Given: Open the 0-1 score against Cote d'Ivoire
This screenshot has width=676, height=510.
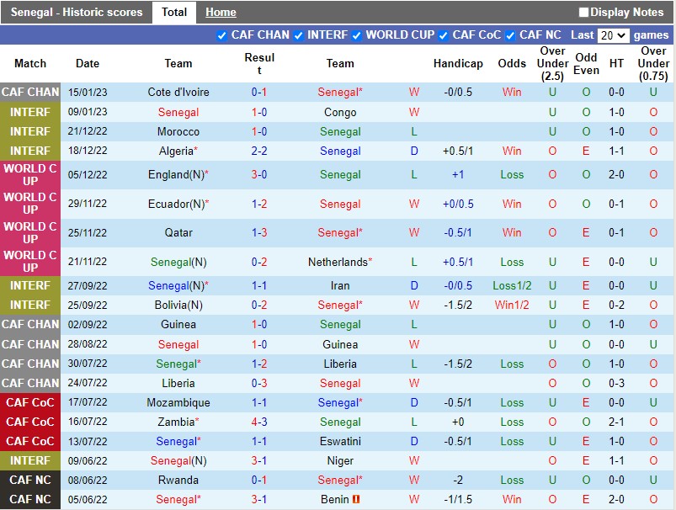Looking at the screenshot, I should tap(259, 93).
